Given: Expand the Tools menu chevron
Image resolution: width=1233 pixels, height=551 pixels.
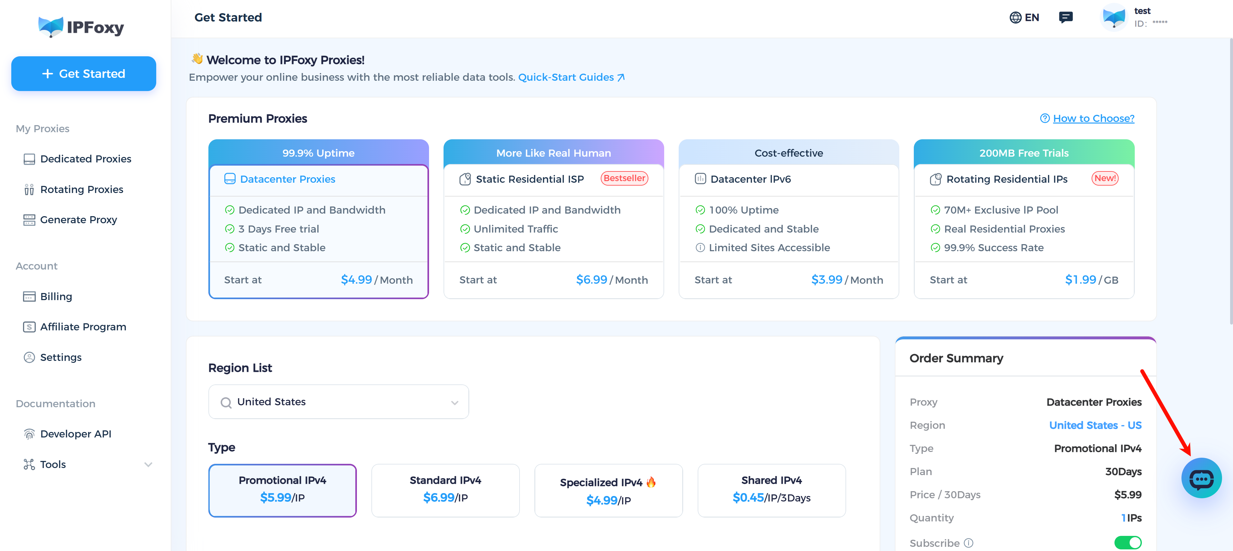Looking at the screenshot, I should pyautogui.click(x=148, y=464).
